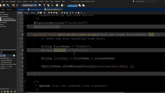The image size is (165, 93).
Task: Click the Shift Line Left editor icon
Action: [70, 13]
